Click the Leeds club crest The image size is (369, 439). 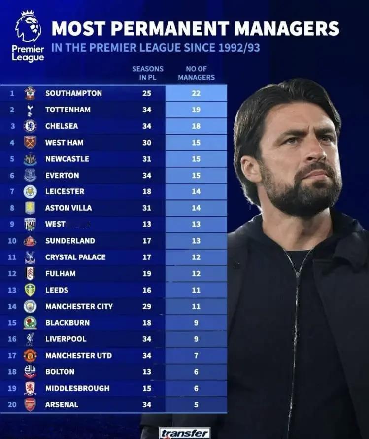(x=30, y=290)
